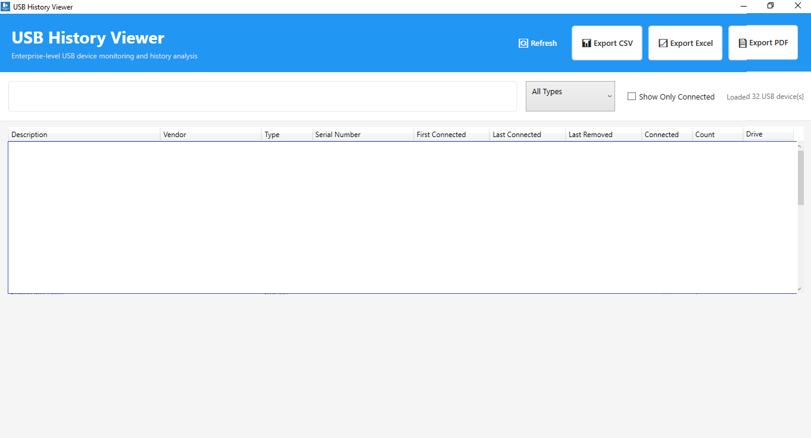This screenshot has width=811, height=438.
Task: Click the Count column header
Action: [x=717, y=133]
